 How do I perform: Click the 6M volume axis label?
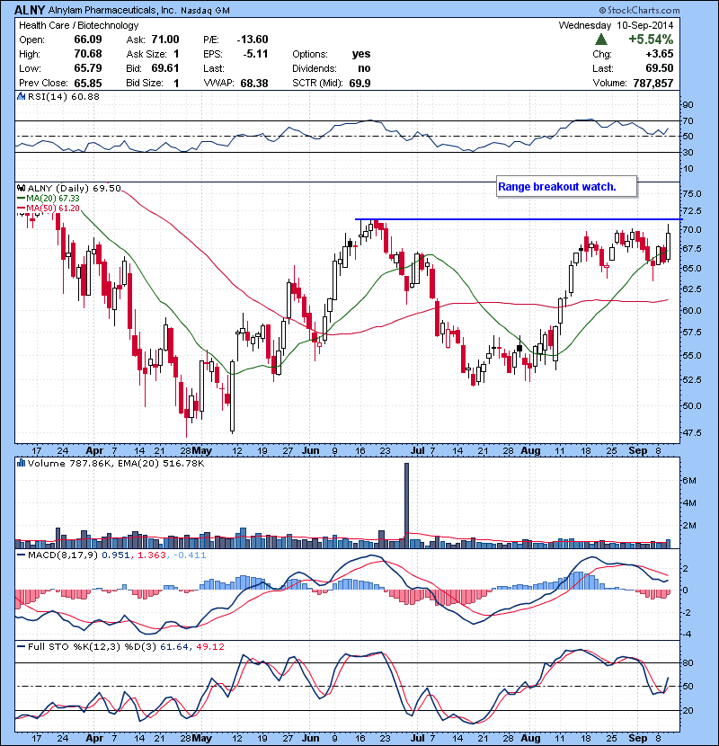689,481
